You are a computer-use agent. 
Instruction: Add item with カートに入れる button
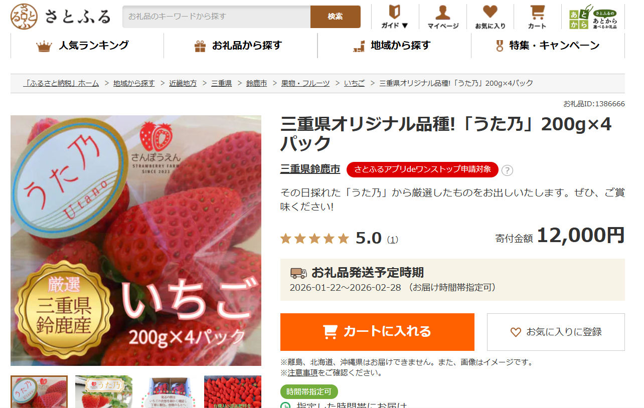click(x=377, y=332)
